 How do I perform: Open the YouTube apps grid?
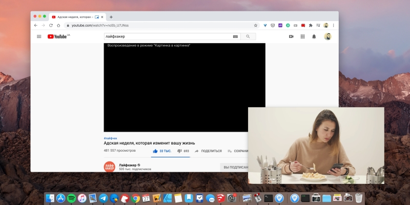pyautogui.click(x=302, y=36)
